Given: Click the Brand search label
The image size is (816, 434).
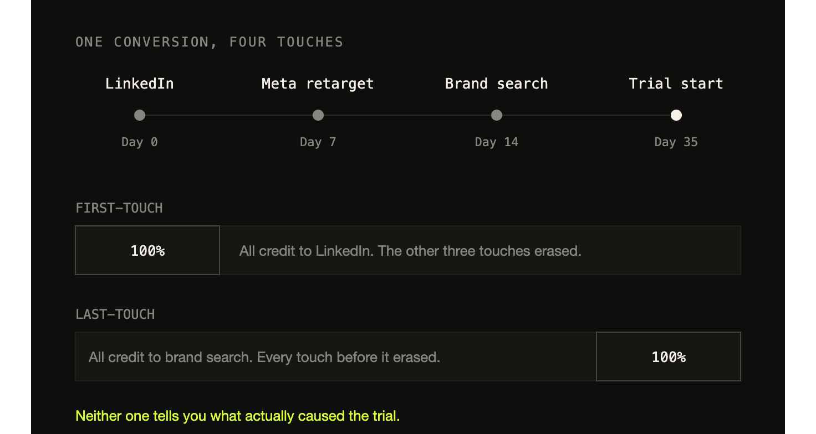Looking at the screenshot, I should click(x=497, y=84).
